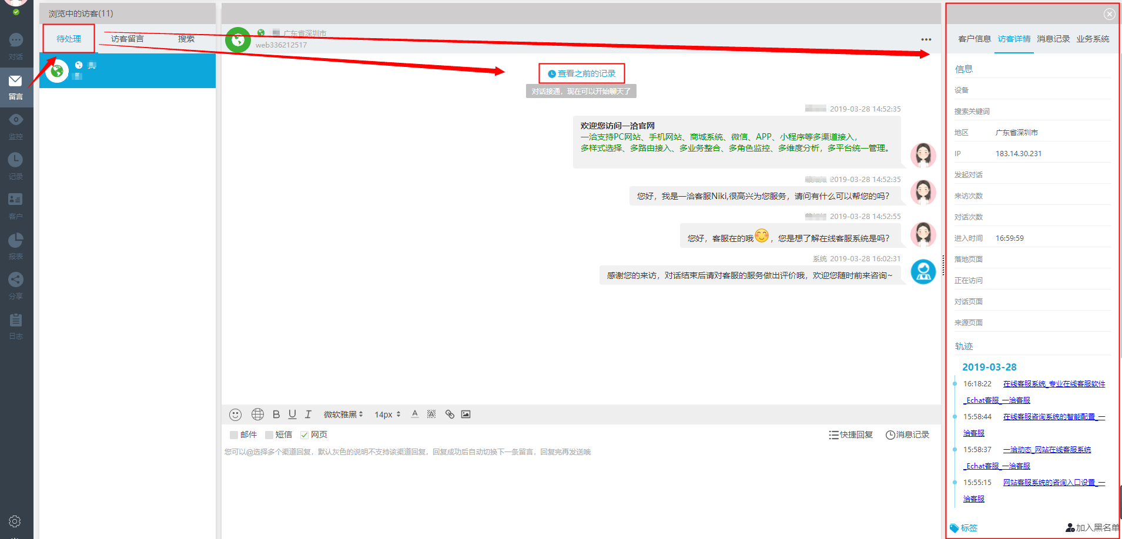Open the 报表 reports pie chart icon
1122x539 pixels.
coord(16,240)
